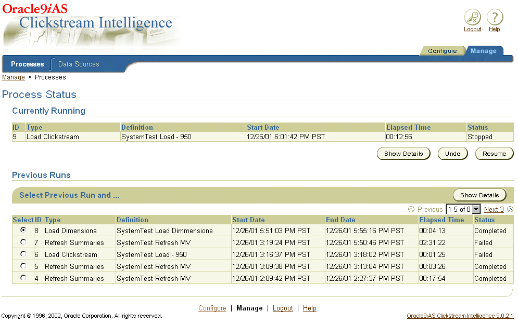Click the 'Completed' status for run 8
The height and width of the screenshot is (325, 518).
click(490, 231)
